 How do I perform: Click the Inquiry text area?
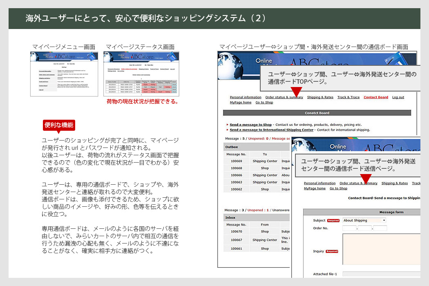(381, 249)
